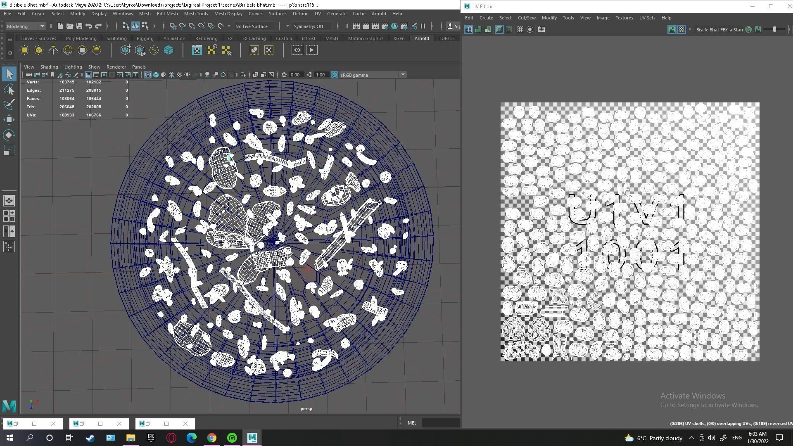
Task: Start Arnold render play icon on shelf
Action: (x=312, y=50)
